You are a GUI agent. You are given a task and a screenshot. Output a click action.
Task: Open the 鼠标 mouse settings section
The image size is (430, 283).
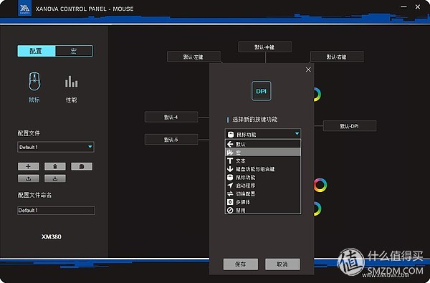coord(34,87)
